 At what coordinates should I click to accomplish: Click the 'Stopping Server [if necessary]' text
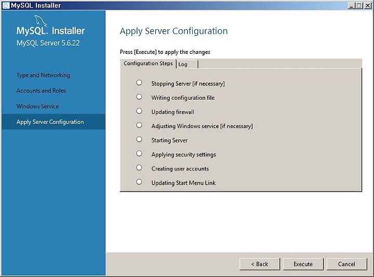188,84
